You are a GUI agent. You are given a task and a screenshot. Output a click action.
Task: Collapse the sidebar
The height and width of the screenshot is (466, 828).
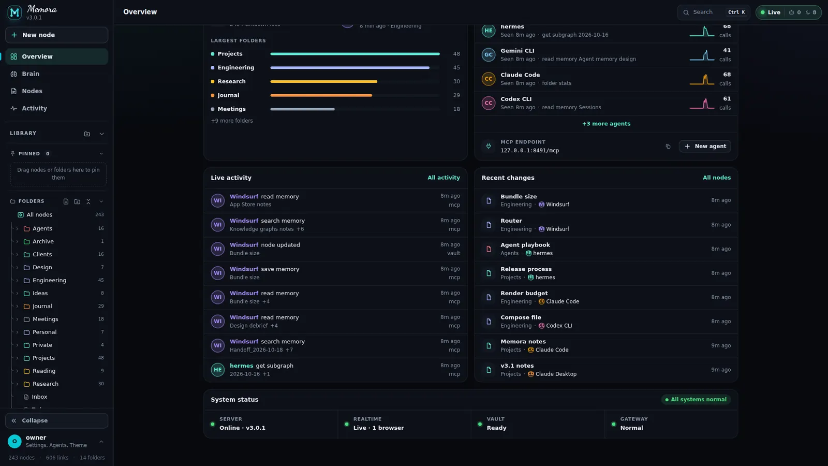click(57, 421)
